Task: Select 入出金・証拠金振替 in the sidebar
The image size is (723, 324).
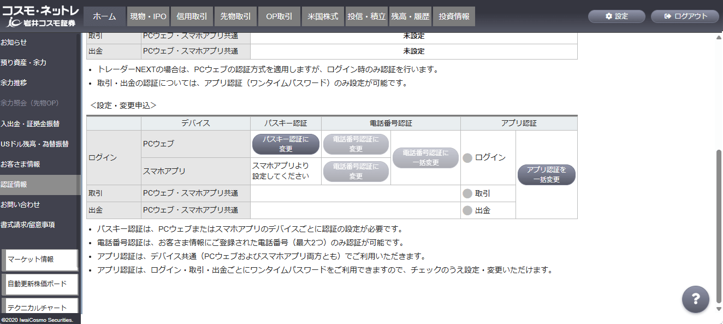Action: tap(30, 123)
